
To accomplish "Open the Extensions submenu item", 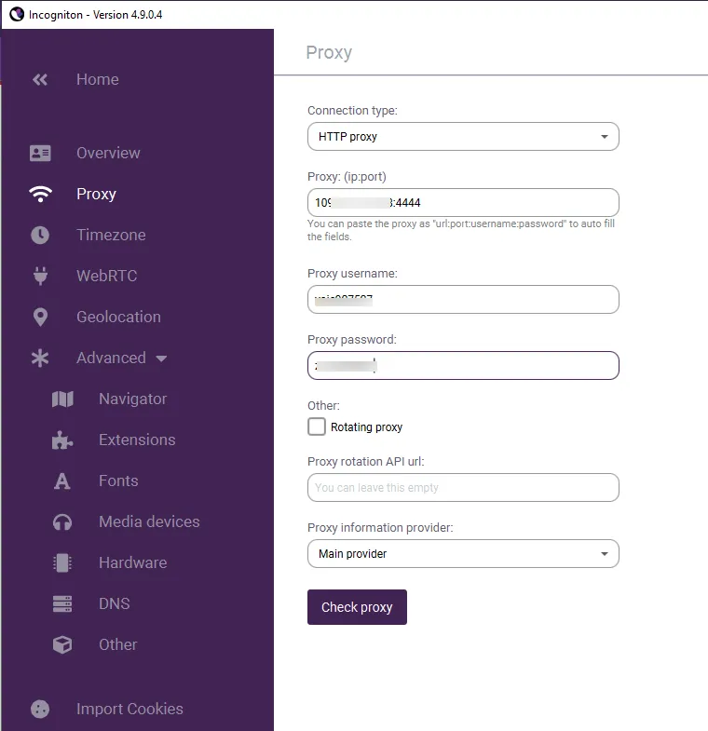I will pyautogui.click(x=137, y=440).
